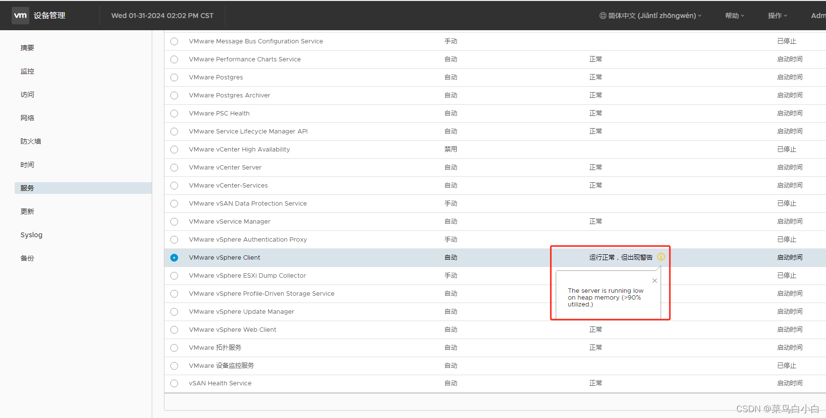Close the heap memory warning tooltip
The image size is (826, 418).
(x=655, y=281)
